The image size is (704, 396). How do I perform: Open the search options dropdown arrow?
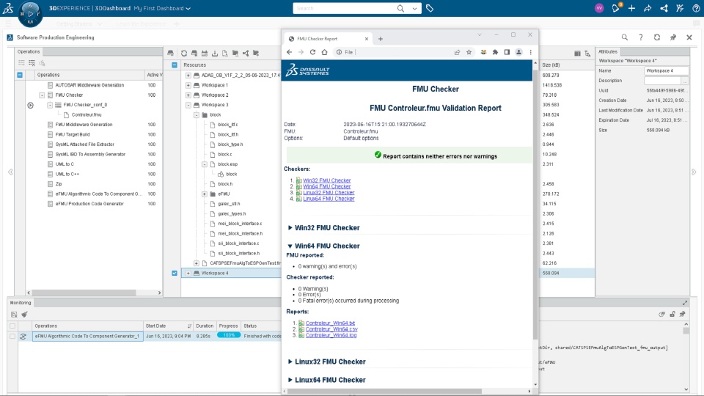414,8
